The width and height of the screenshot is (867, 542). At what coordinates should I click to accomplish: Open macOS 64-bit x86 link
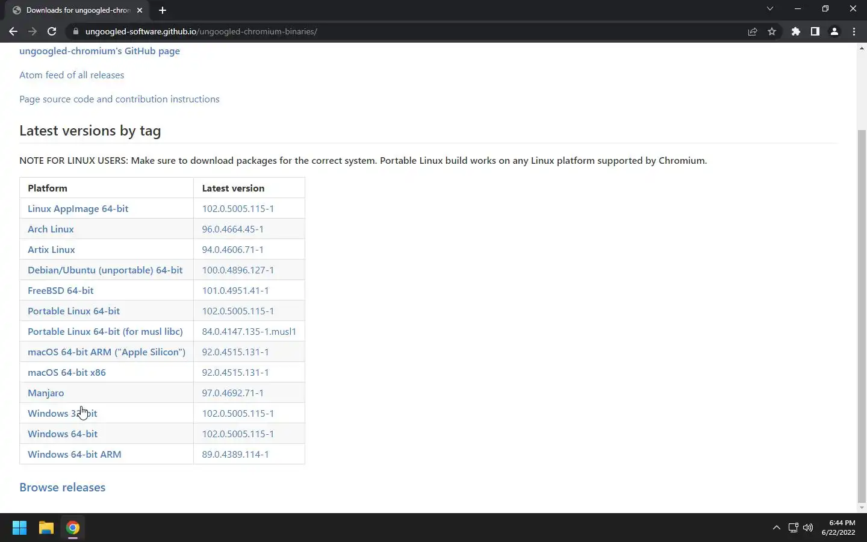pos(67,373)
